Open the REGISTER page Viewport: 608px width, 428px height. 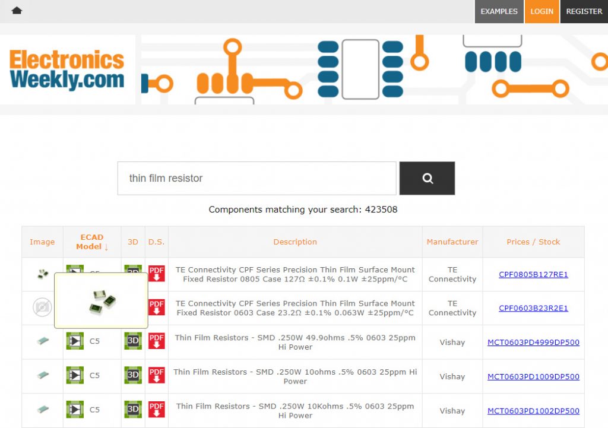click(x=584, y=11)
